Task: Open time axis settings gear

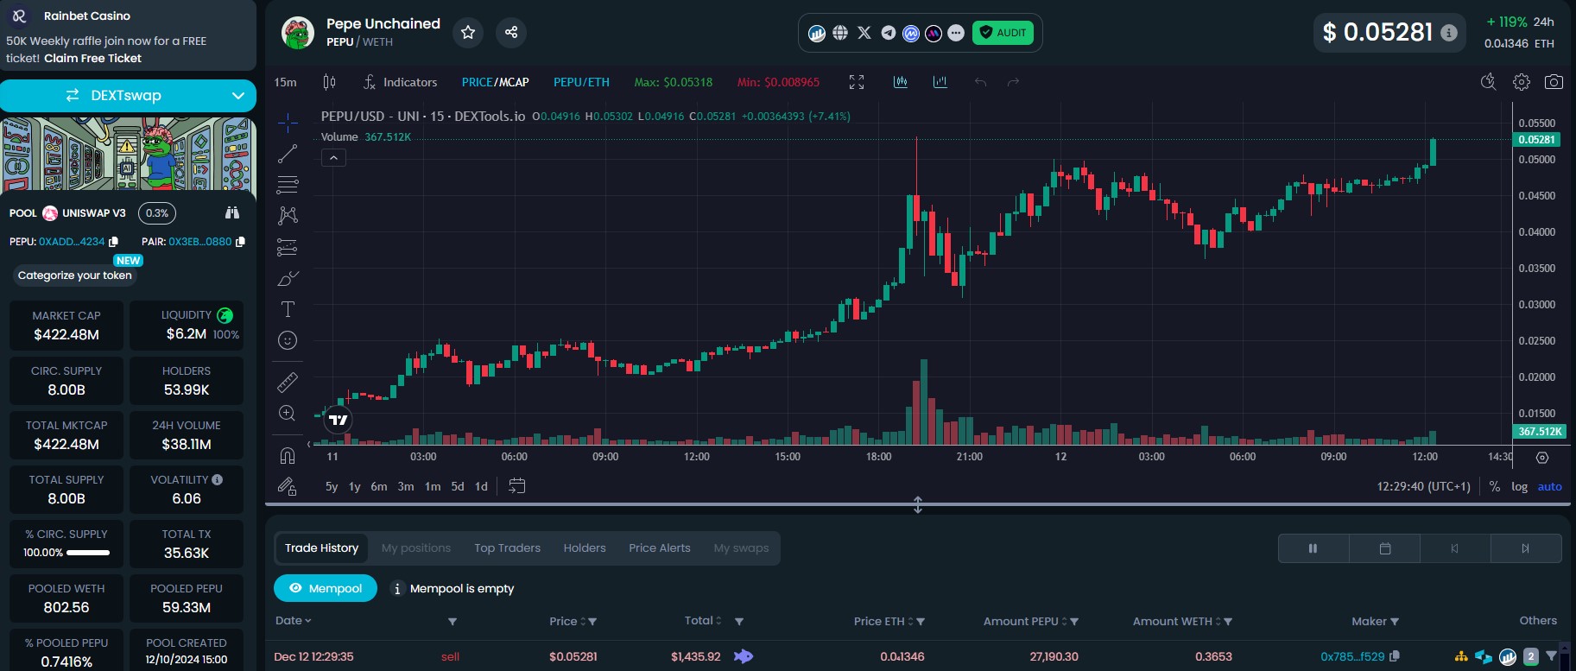Action: [1542, 457]
